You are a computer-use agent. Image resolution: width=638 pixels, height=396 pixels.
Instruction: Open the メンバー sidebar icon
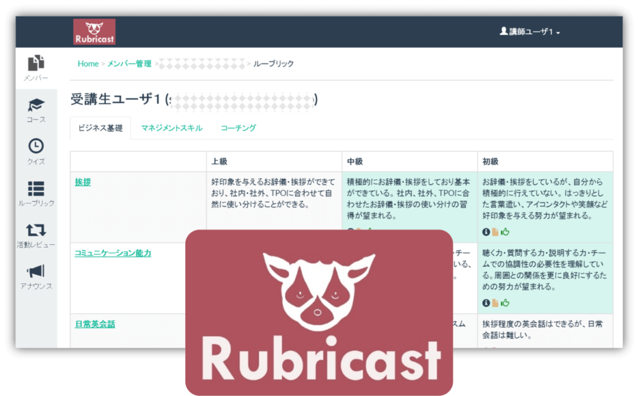(x=36, y=63)
